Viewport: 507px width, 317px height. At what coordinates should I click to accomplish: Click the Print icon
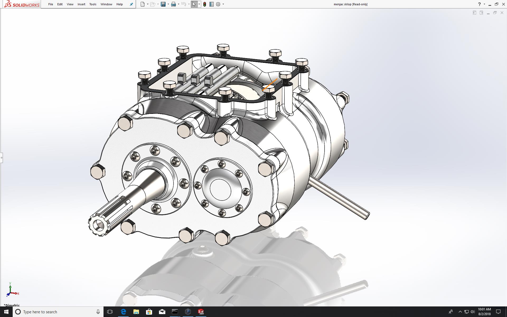(173, 4)
